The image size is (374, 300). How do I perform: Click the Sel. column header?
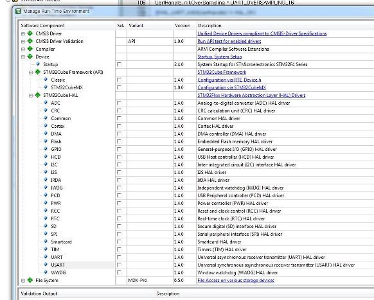click(x=121, y=26)
